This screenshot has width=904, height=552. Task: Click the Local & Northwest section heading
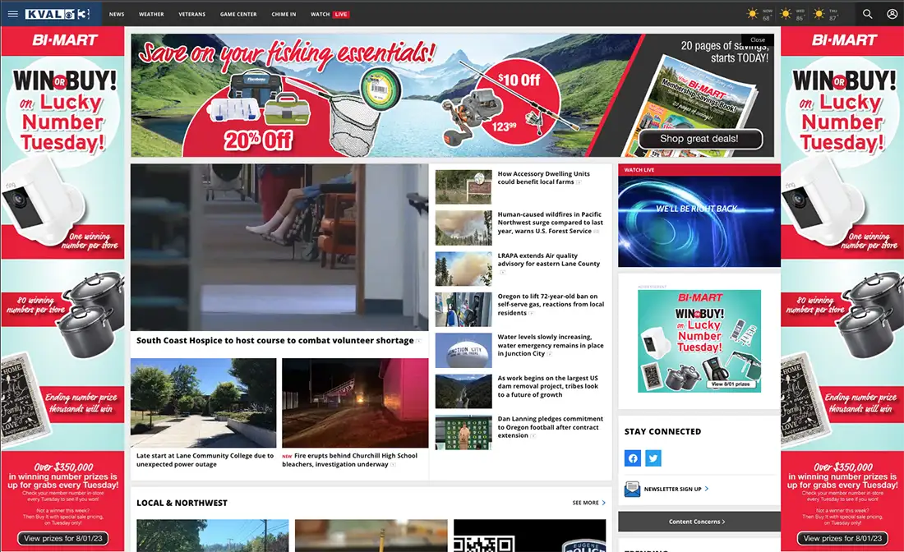click(x=182, y=503)
